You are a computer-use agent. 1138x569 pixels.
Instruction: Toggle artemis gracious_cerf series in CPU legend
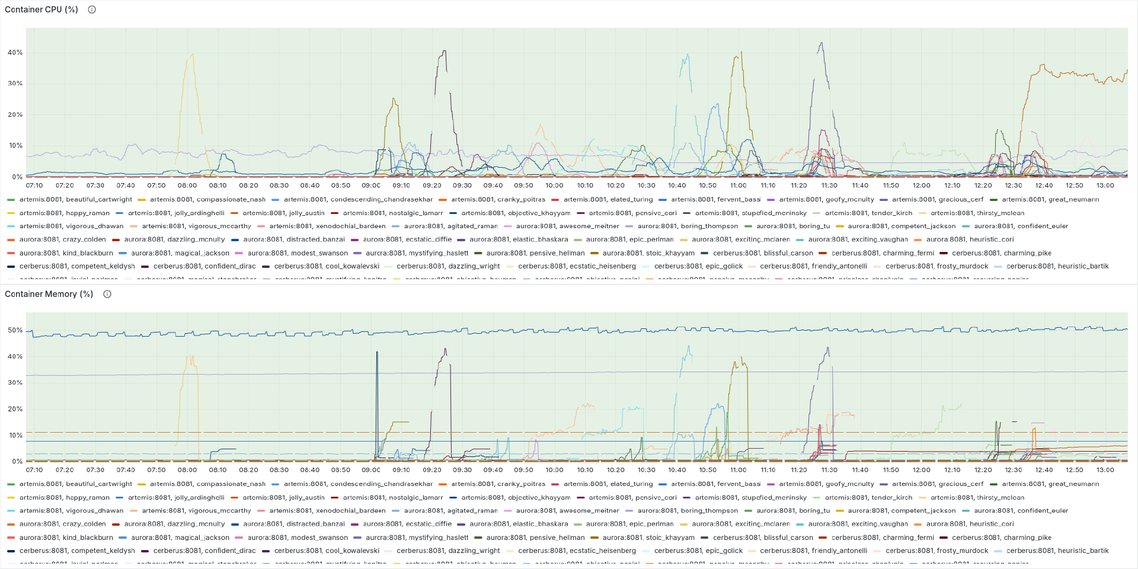pos(938,200)
